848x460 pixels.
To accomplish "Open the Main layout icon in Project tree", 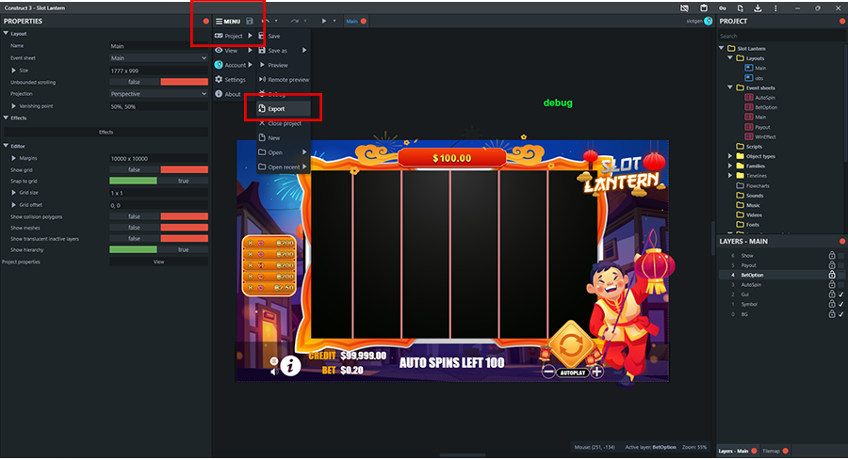I will coord(748,68).
